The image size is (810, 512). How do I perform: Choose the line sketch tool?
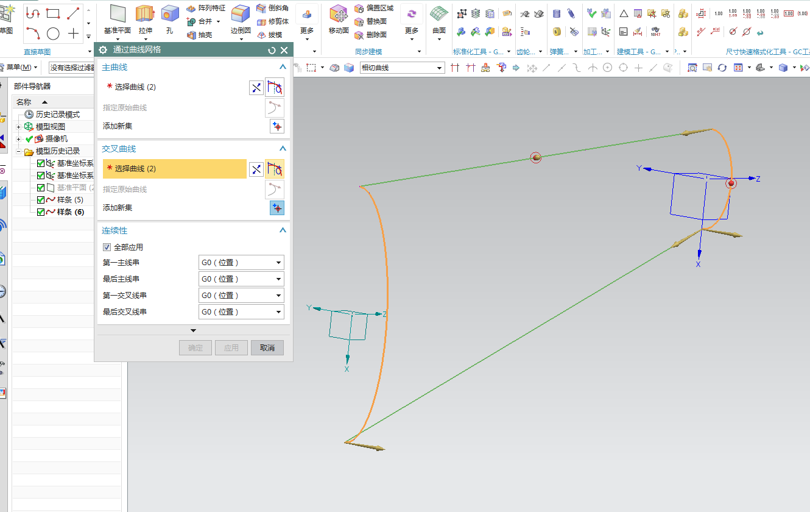[73, 13]
